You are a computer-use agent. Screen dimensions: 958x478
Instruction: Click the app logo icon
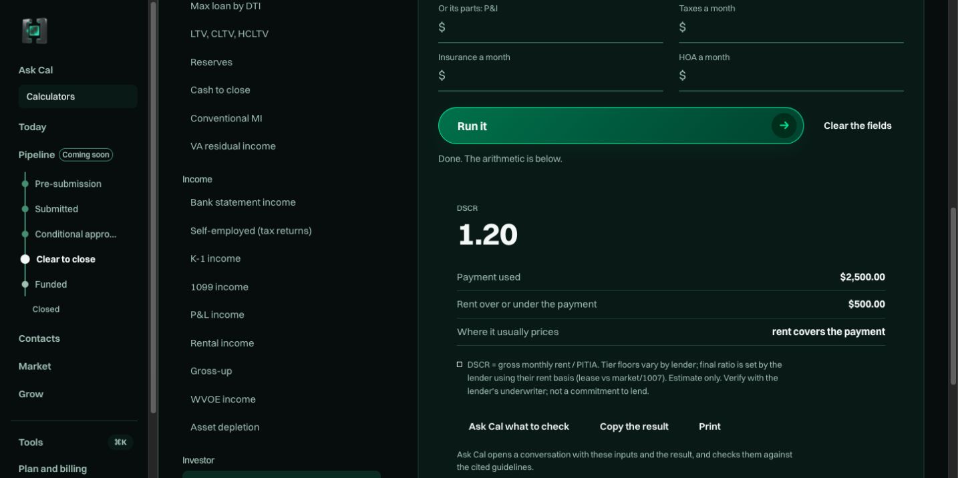[34, 31]
